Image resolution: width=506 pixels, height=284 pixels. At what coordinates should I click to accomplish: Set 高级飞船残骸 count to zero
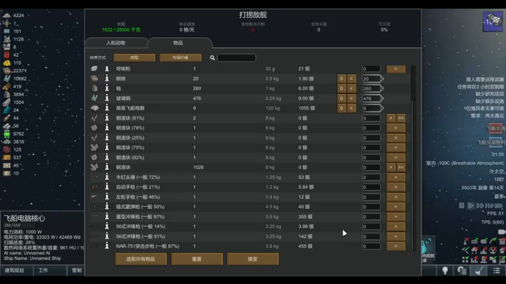coord(342,108)
